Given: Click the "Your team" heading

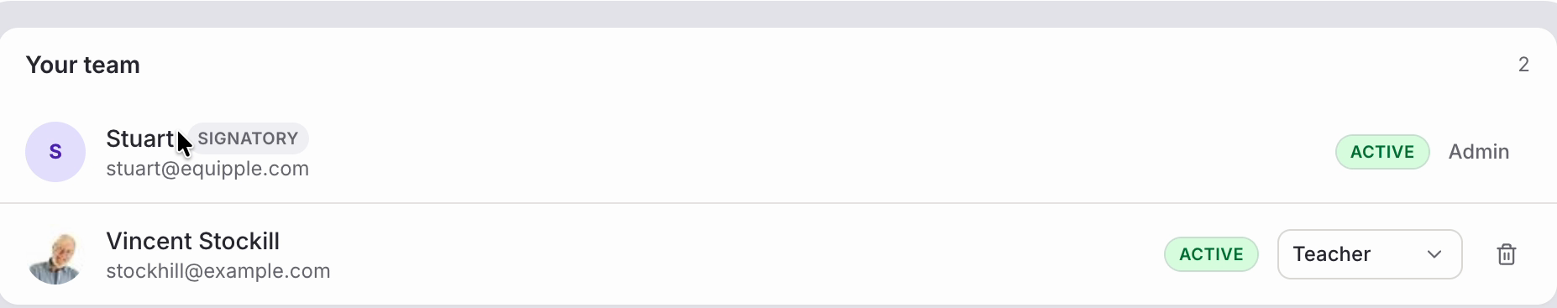Looking at the screenshot, I should (83, 65).
